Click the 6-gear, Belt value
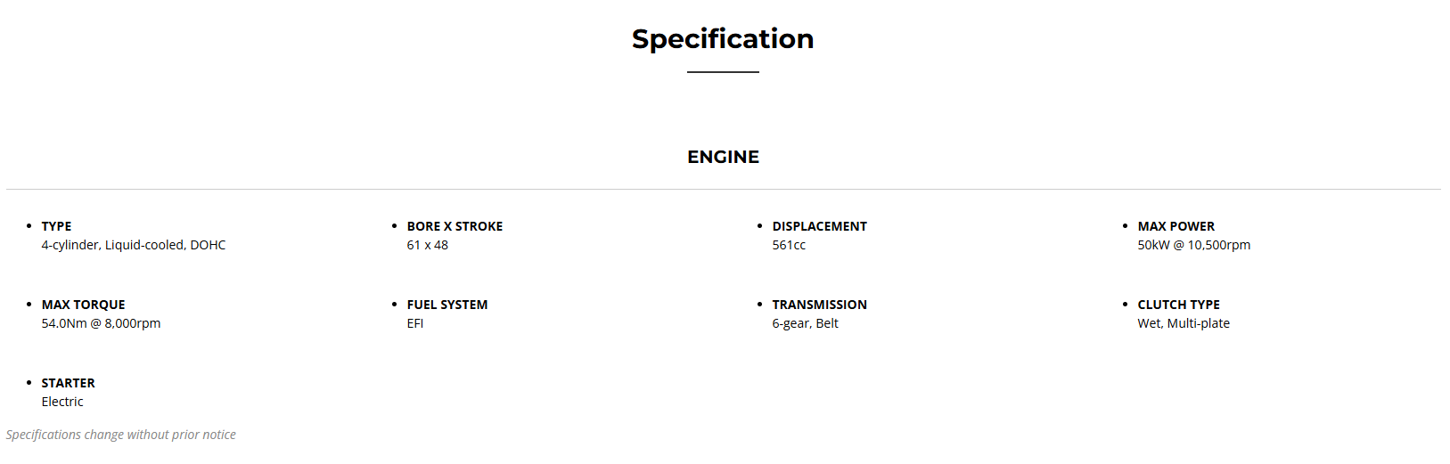 pos(805,323)
